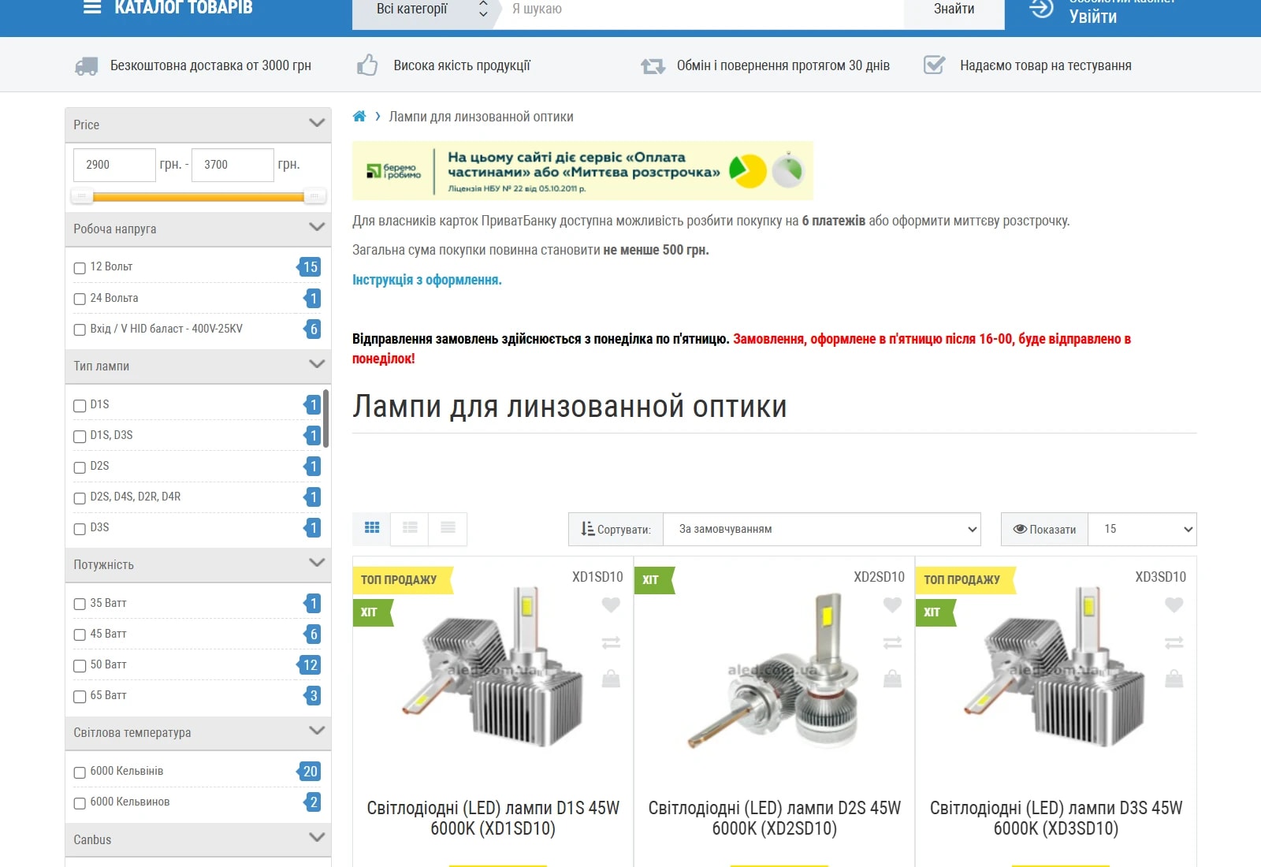Click the free delivery truck icon
Screen dimensions: 1261x867
(x=87, y=66)
